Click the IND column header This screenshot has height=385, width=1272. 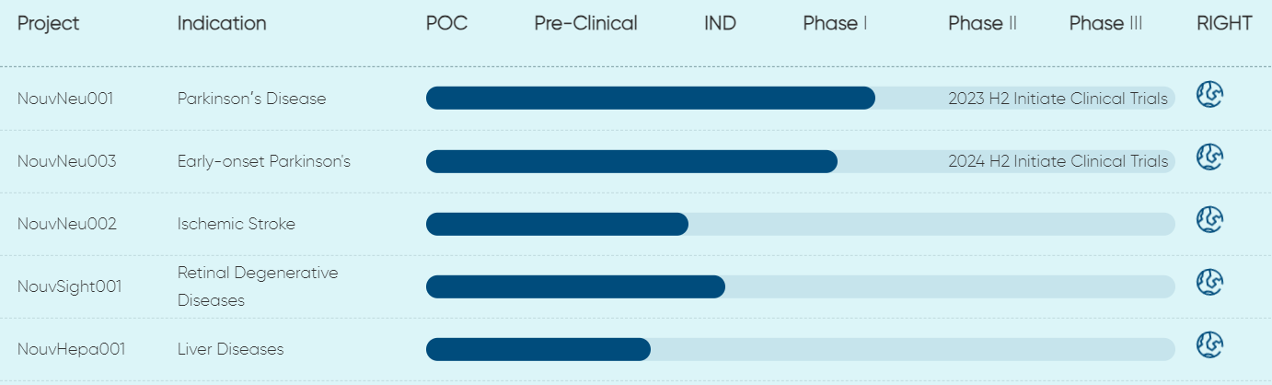720,23
